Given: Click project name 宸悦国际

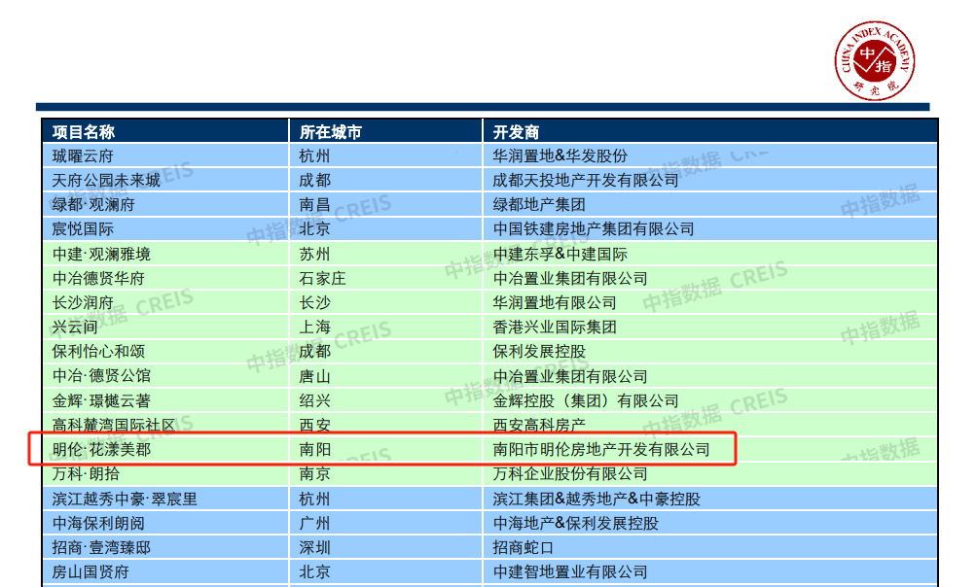Looking at the screenshot, I should click(x=83, y=228).
